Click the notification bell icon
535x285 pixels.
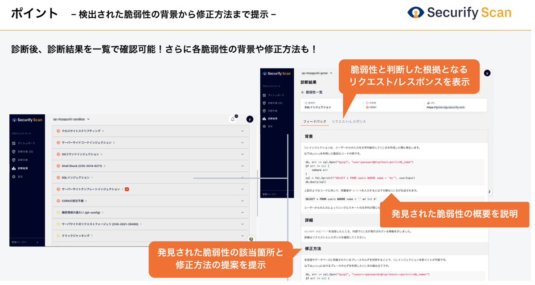[x=233, y=119]
